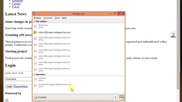Viewport: 182px width, 102px height.
Task: Click the green Available status icon
Action: coord(36,97)
